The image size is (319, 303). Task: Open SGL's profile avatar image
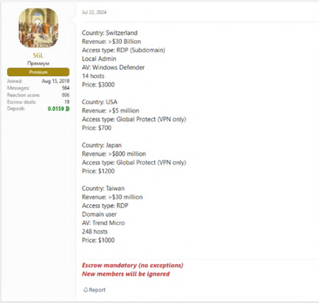pos(38,28)
